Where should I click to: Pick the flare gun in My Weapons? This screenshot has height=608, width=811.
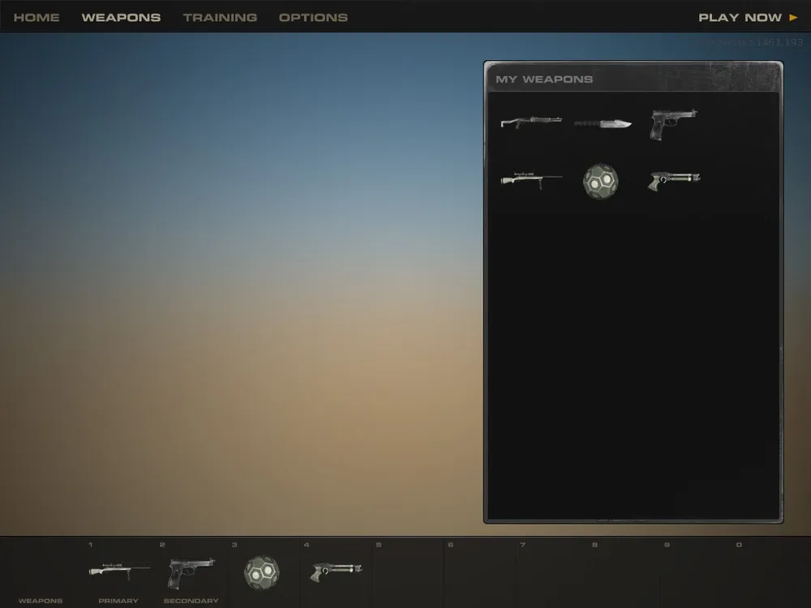(674, 179)
